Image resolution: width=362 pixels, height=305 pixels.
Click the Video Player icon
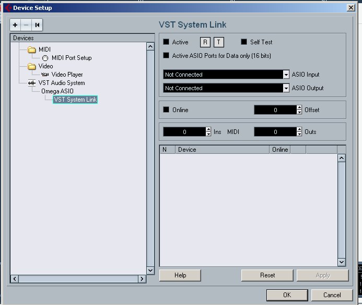(45, 75)
